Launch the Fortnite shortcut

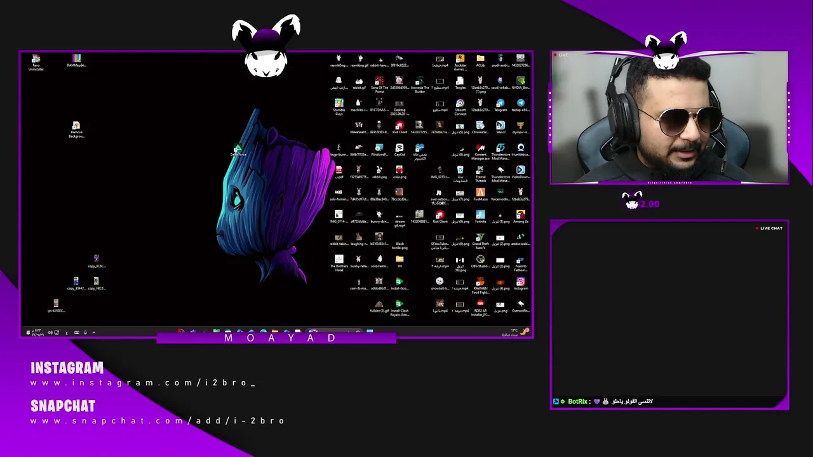point(480,217)
